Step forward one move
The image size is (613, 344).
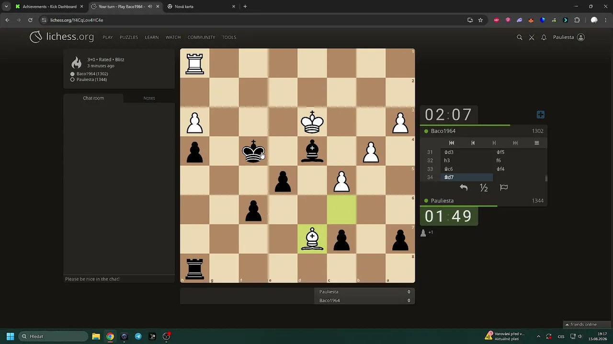click(x=494, y=143)
